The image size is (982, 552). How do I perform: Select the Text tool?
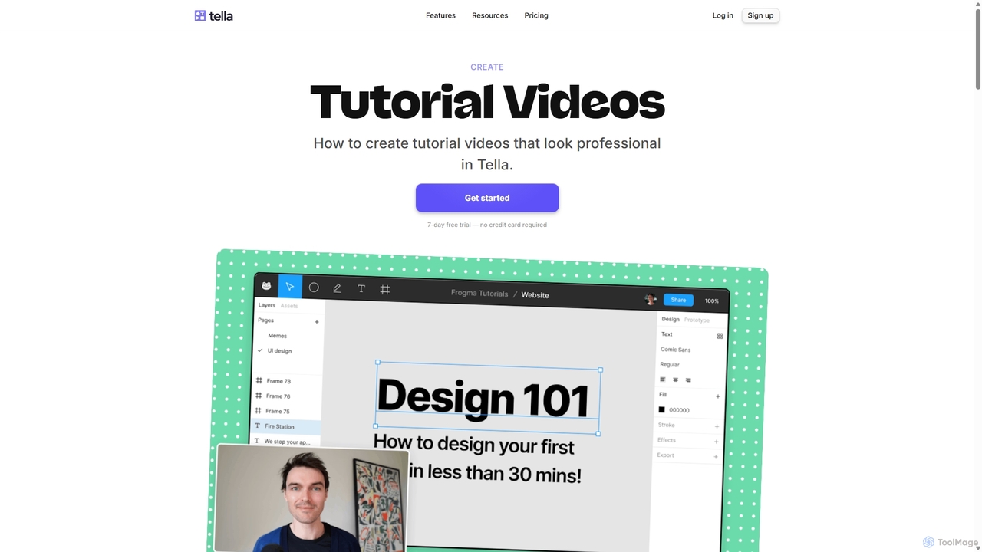361,289
